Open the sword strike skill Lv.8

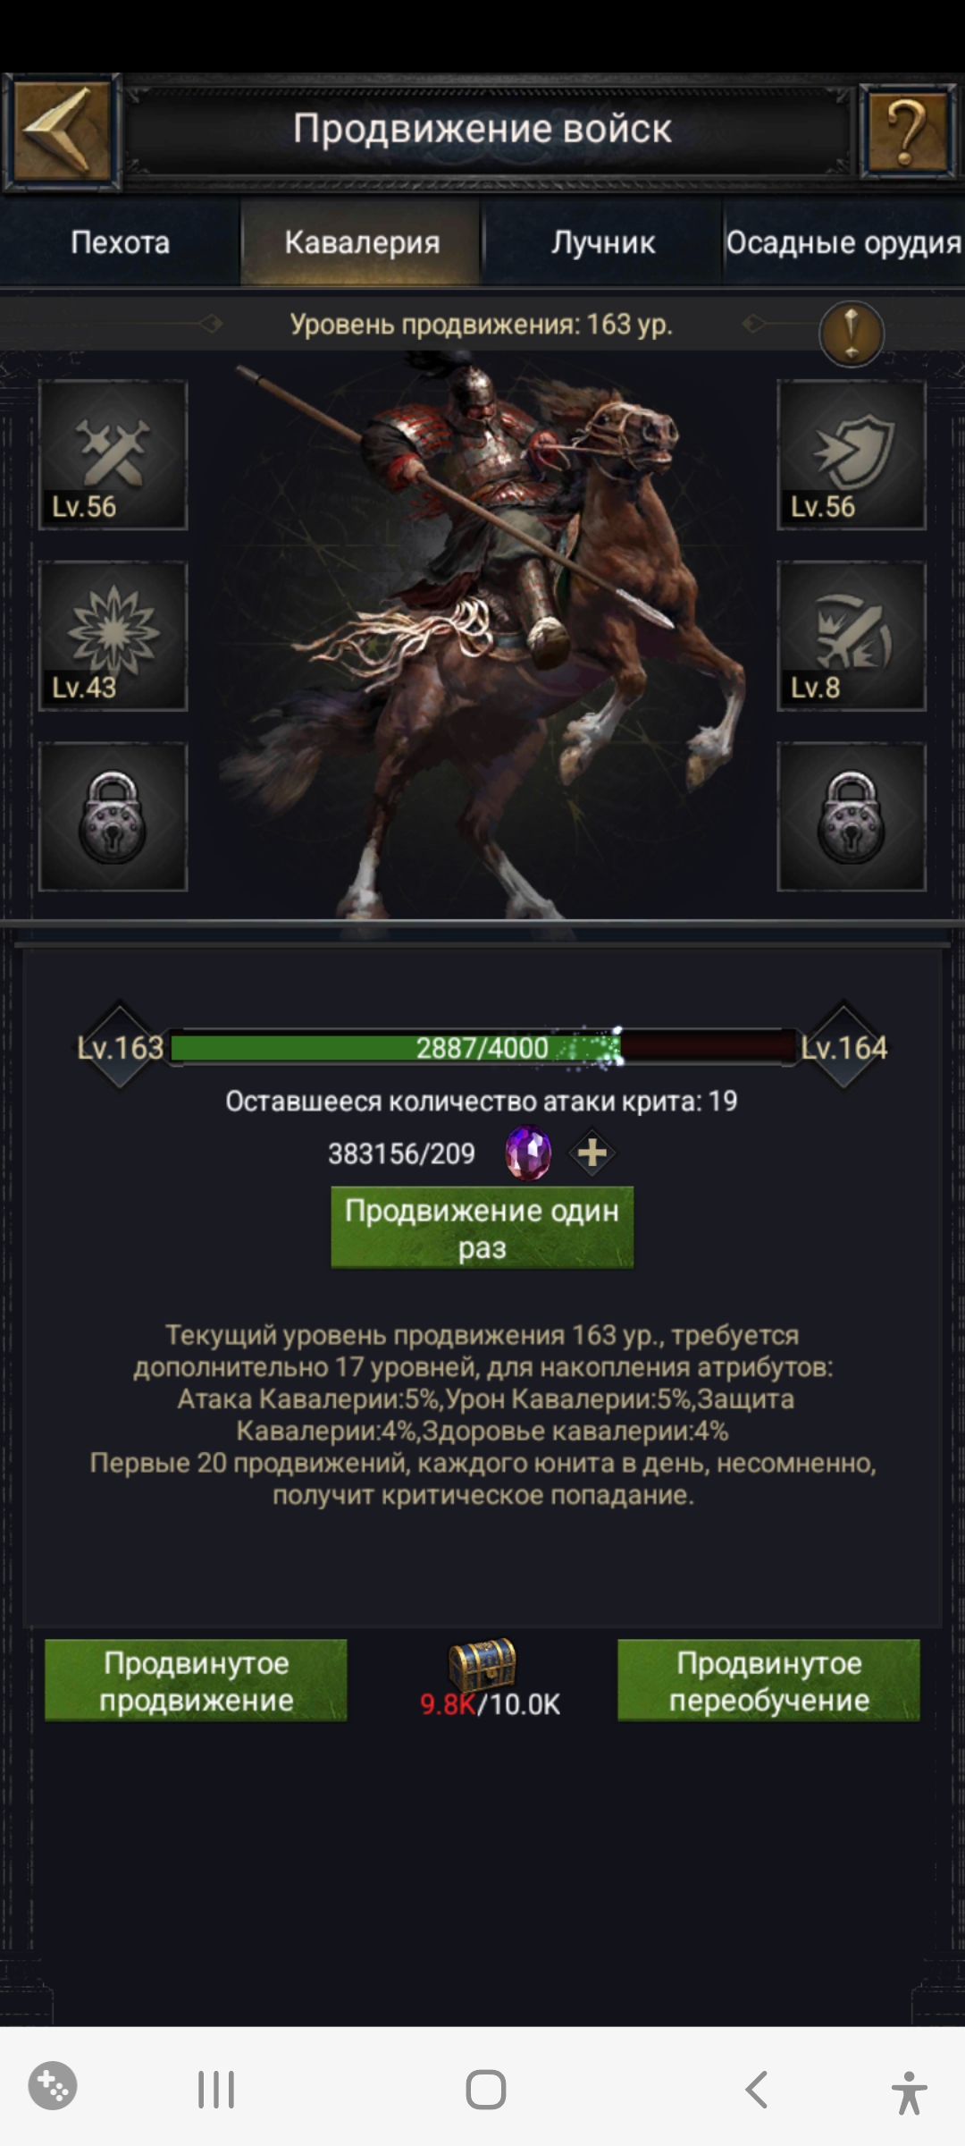coord(852,636)
